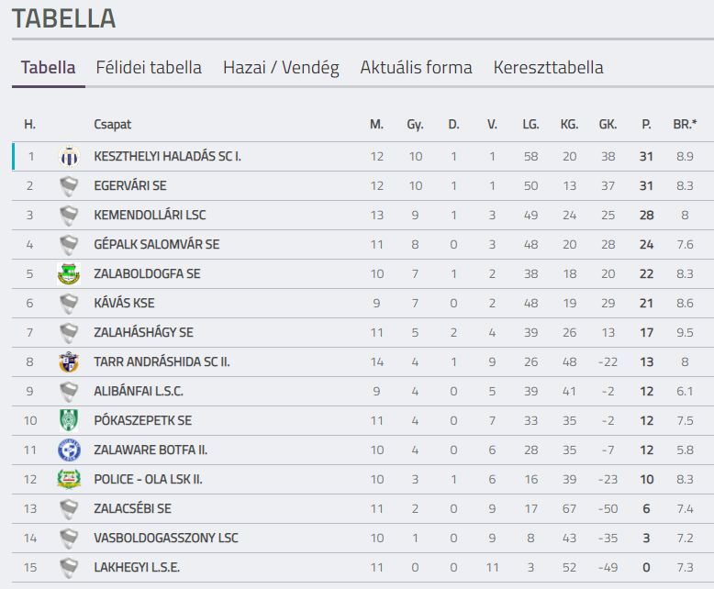Click the Egervári SE placeholder shield icon
714x589 pixels.
pos(69,186)
